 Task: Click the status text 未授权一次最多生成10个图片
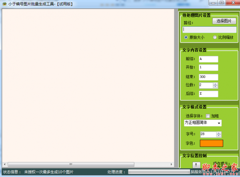click(x=49, y=172)
